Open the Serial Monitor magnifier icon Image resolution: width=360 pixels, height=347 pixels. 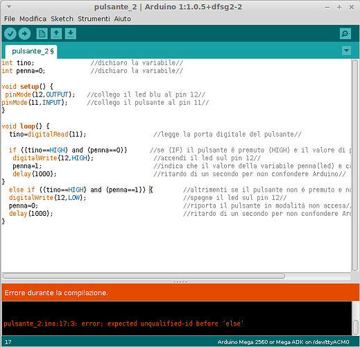coord(345,34)
